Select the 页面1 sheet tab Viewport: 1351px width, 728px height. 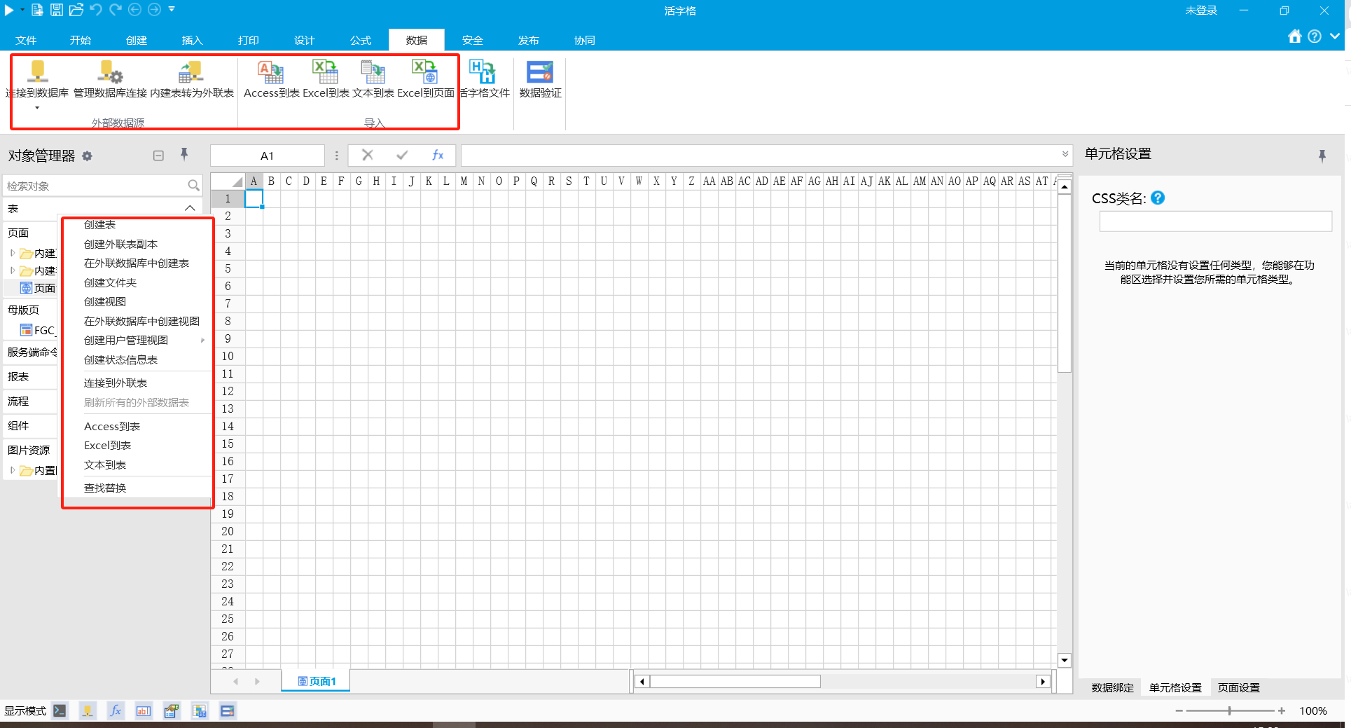tap(317, 680)
